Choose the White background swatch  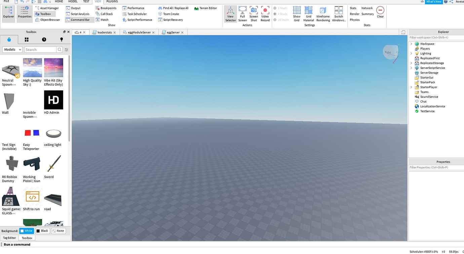click(26, 231)
